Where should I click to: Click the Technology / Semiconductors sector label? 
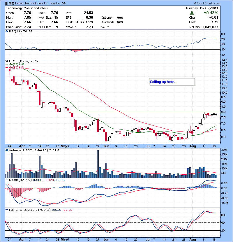pyautogui.click(x=27, y=8)
